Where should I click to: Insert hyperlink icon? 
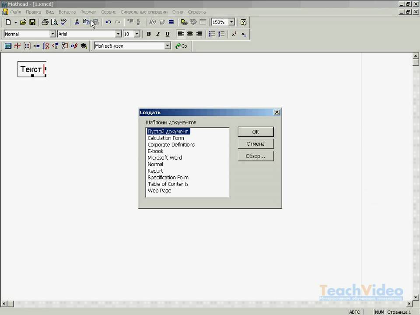click(x=184, y=22)
